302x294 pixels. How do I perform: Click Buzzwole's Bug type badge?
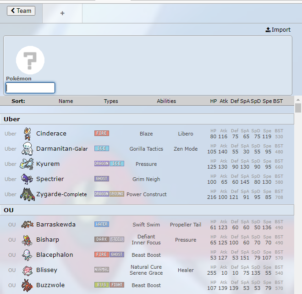coord(102,285)
